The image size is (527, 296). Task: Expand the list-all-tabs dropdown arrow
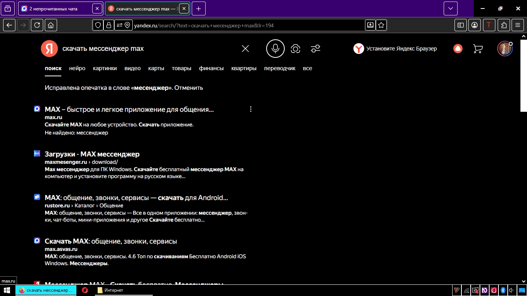[450, 8]
